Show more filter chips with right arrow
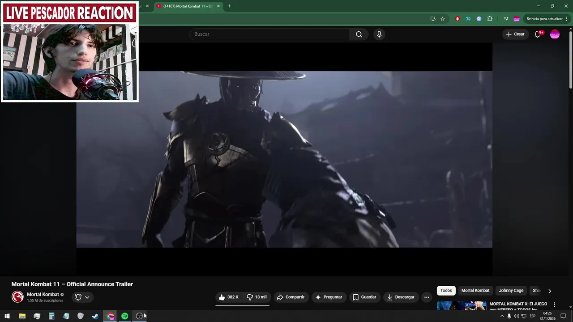 550,291
